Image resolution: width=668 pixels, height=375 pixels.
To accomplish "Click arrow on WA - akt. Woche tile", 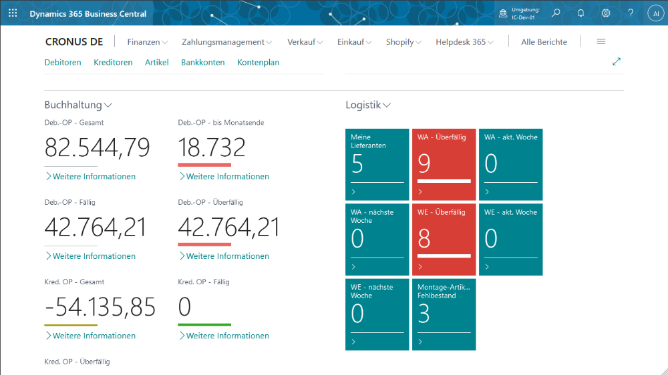I will (488, 192).
